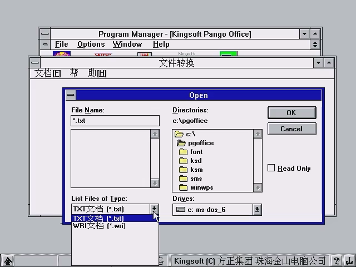Select the sms folder
356x267 pixels.
(x=190, y=179)
